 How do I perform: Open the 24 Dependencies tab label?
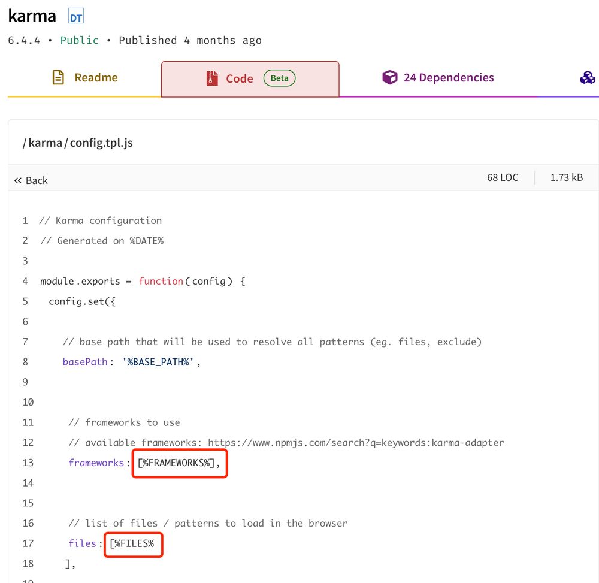(x=449, y=78)
